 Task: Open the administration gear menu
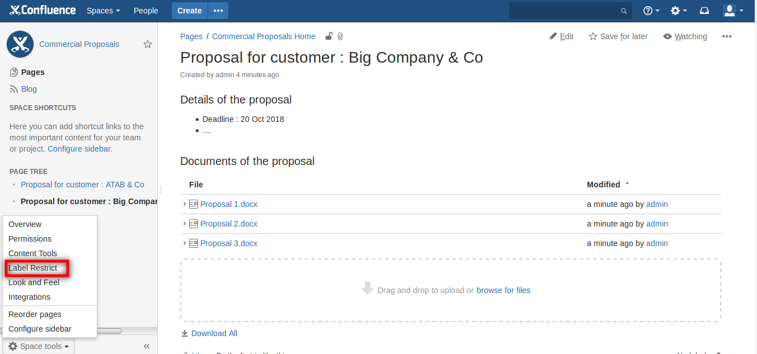[x=675, y=11]
